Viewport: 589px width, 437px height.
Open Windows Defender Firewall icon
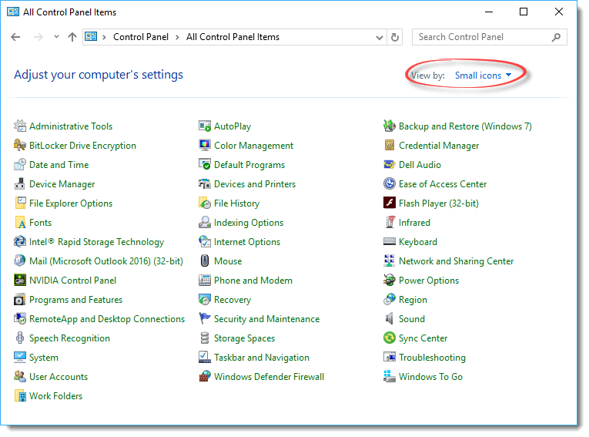point(205,376)
